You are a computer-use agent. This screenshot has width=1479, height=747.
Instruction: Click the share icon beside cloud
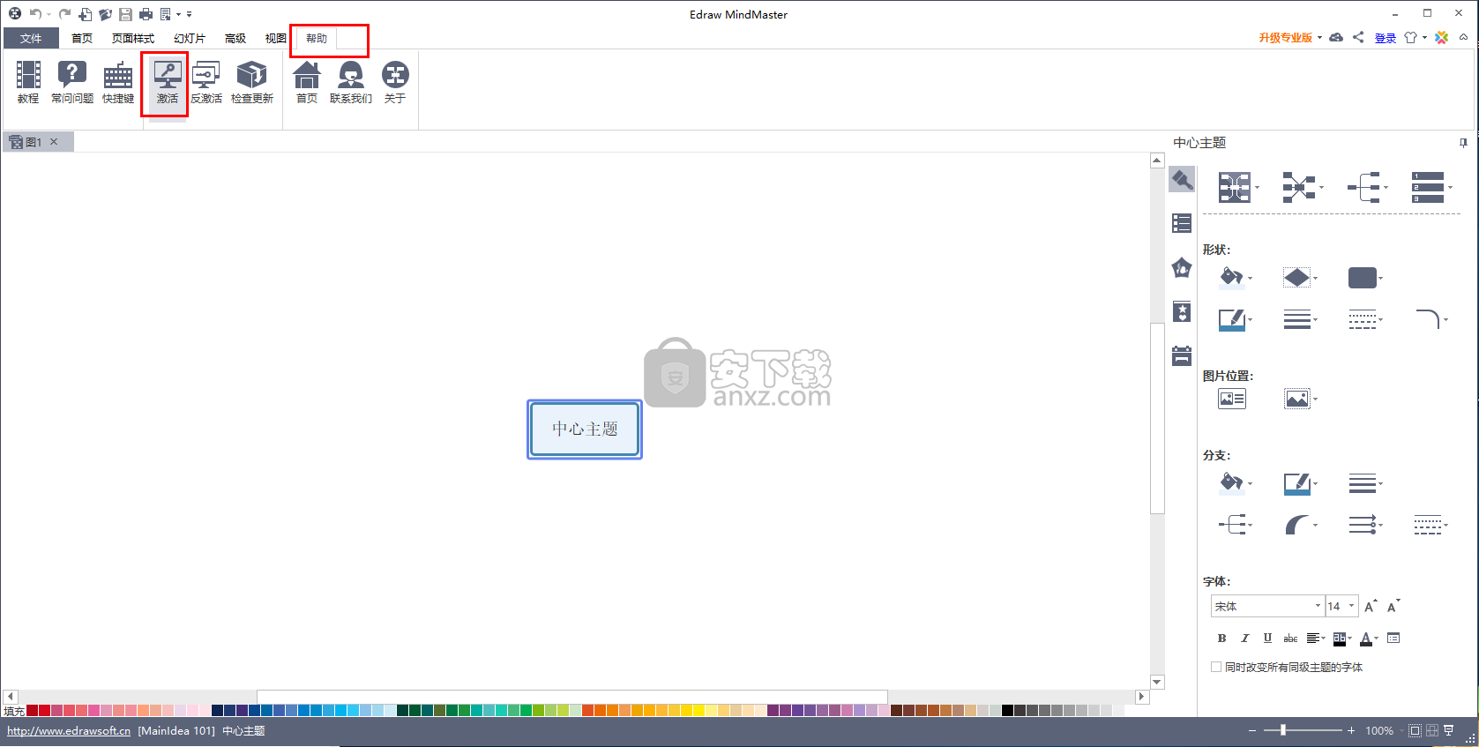[x=1358, y=37]
